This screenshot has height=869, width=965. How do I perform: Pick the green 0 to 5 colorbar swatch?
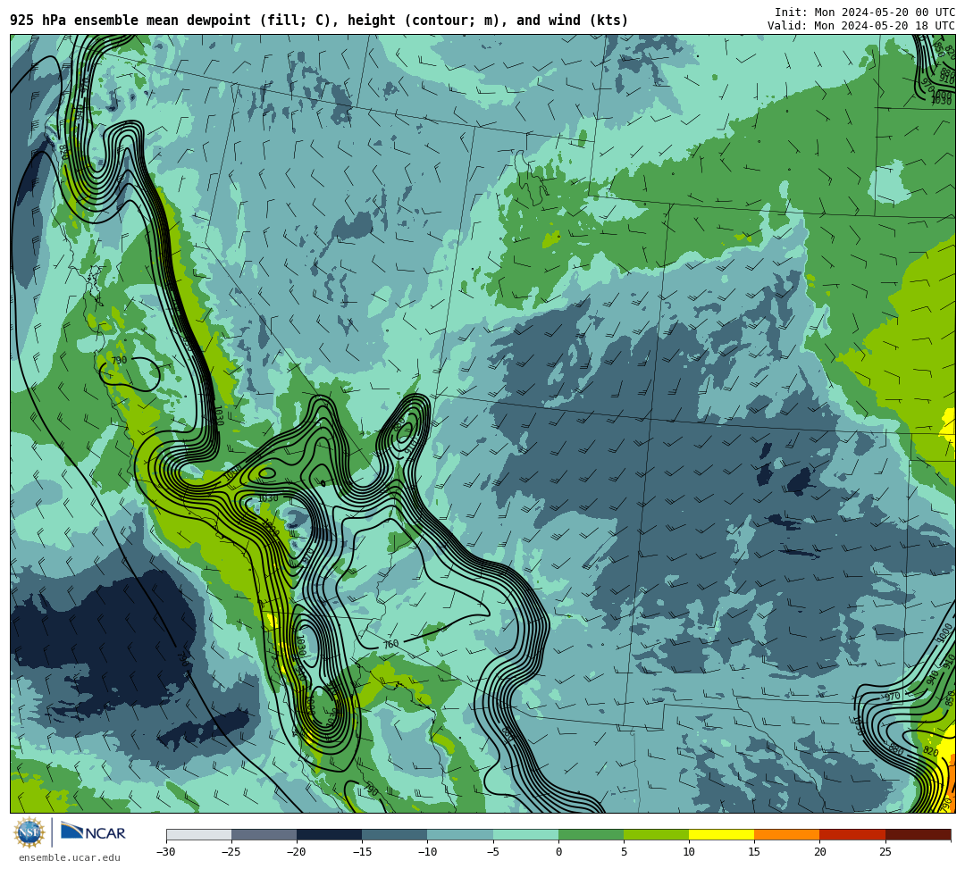pyautogui.click(x=591, y=834)
